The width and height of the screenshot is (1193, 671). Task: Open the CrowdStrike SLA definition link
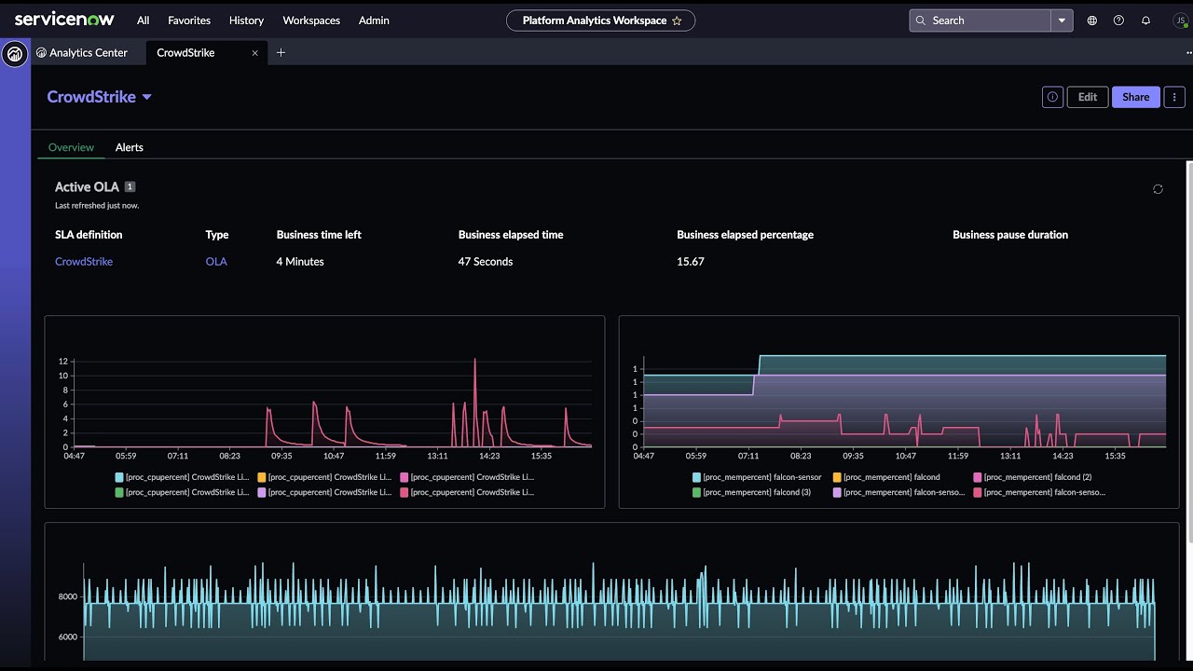coord(84,262)
